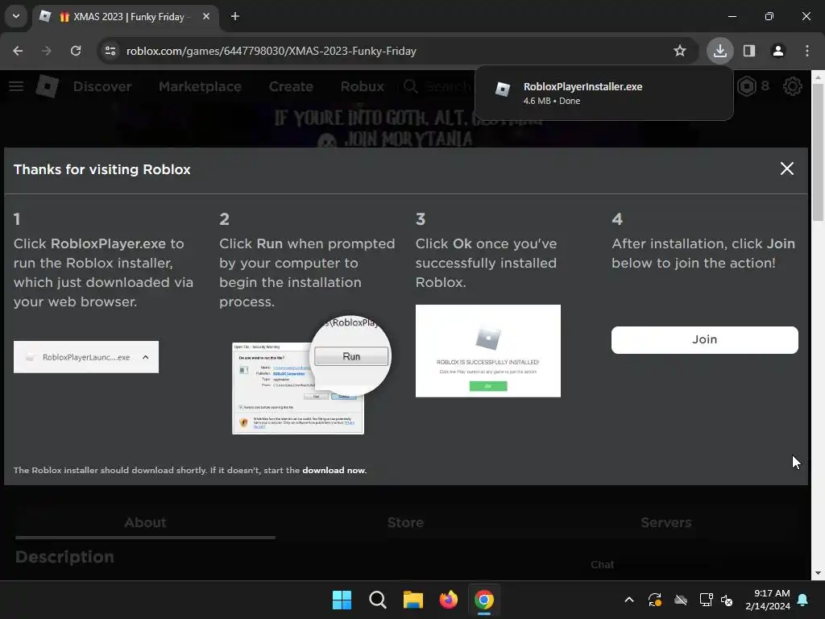
Task: Click the browser forward arrow
Action: (x=47, y=51)
